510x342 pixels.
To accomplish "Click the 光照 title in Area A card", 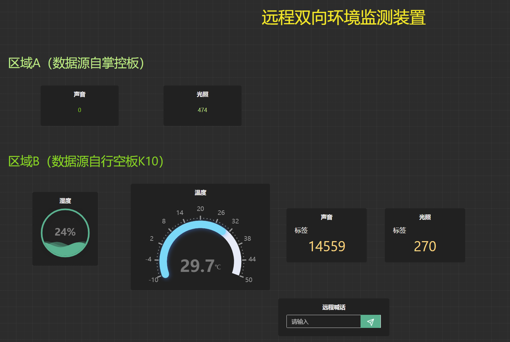I will click(x=203, y=94).
